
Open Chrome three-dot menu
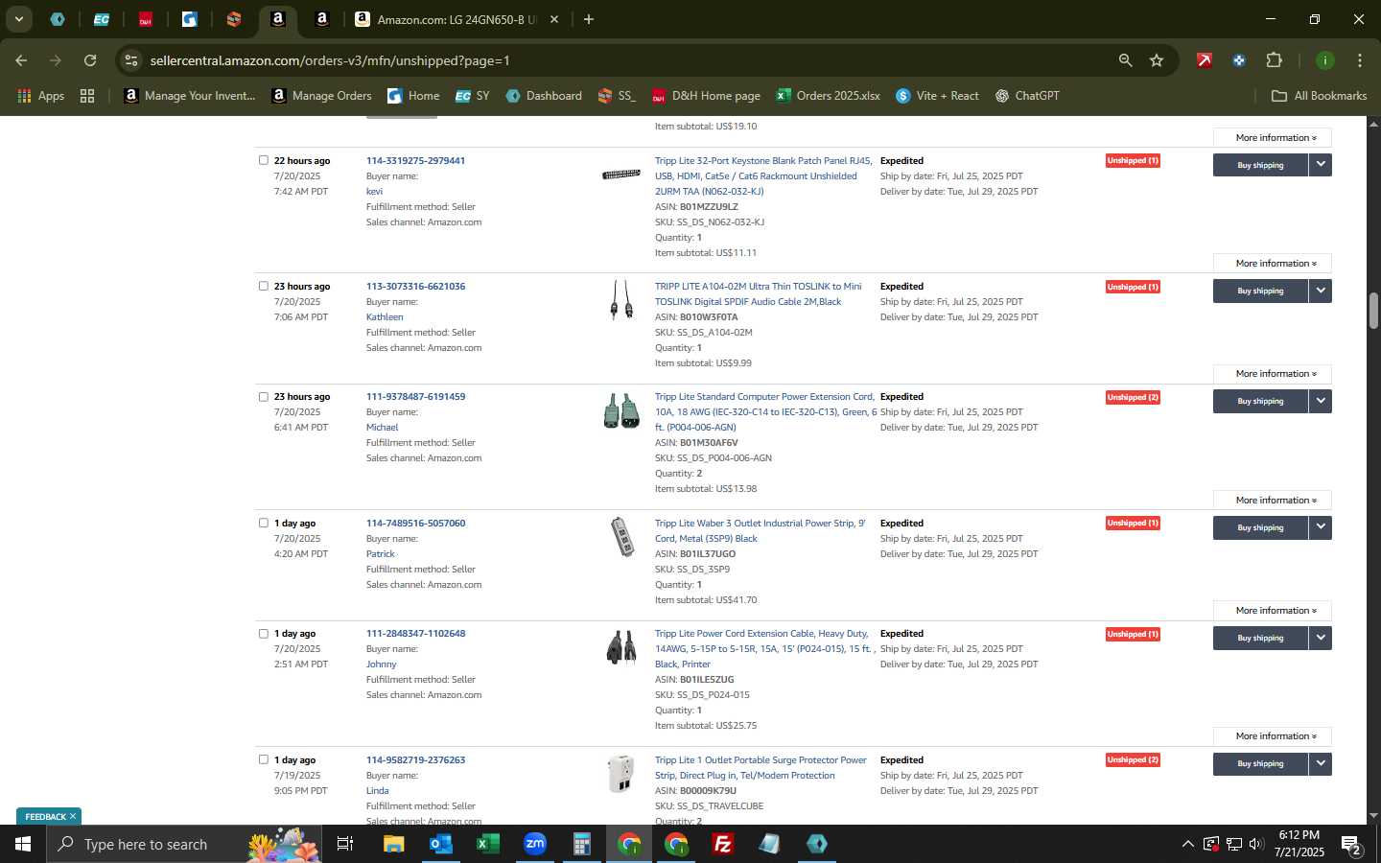point(1359,60)
